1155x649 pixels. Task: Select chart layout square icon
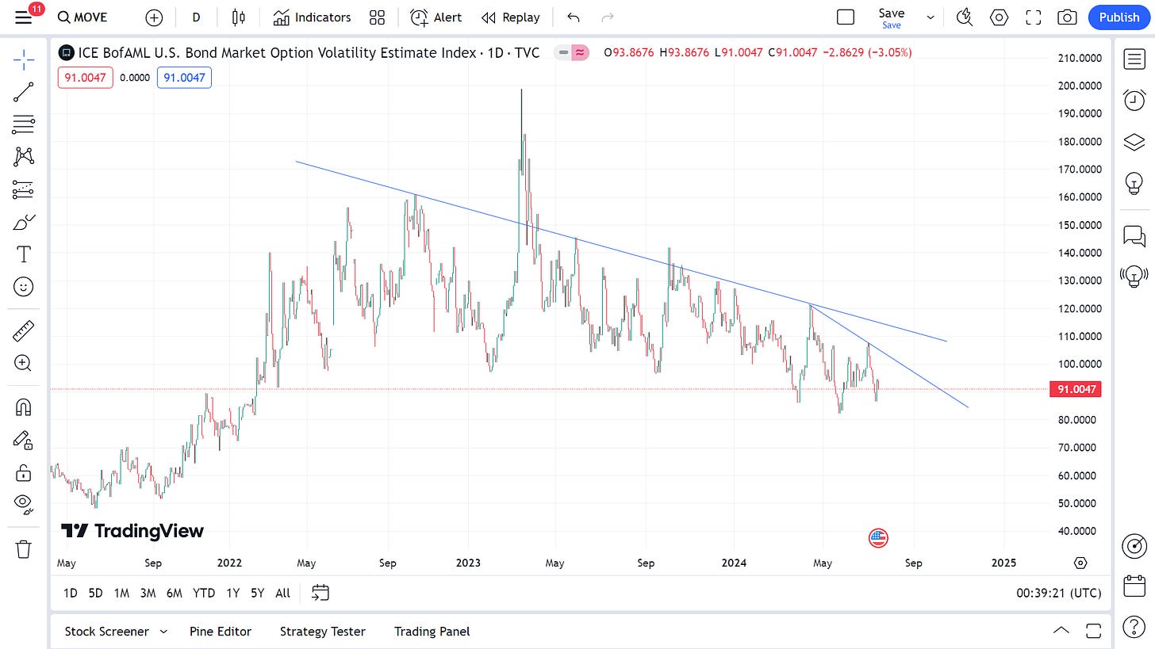click(x=846, y=17)
